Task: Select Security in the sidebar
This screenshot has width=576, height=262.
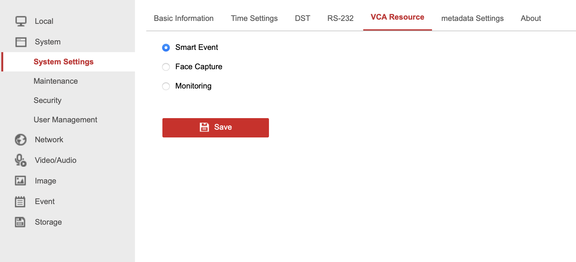Action: tap(47, 100)
